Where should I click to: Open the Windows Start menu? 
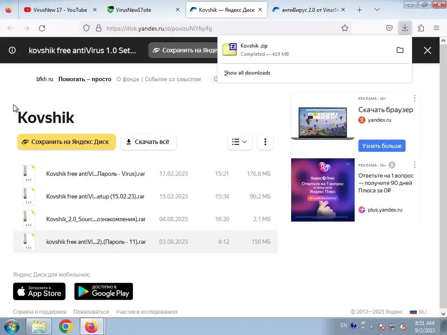pyautogui.click(x=11, y=326)
